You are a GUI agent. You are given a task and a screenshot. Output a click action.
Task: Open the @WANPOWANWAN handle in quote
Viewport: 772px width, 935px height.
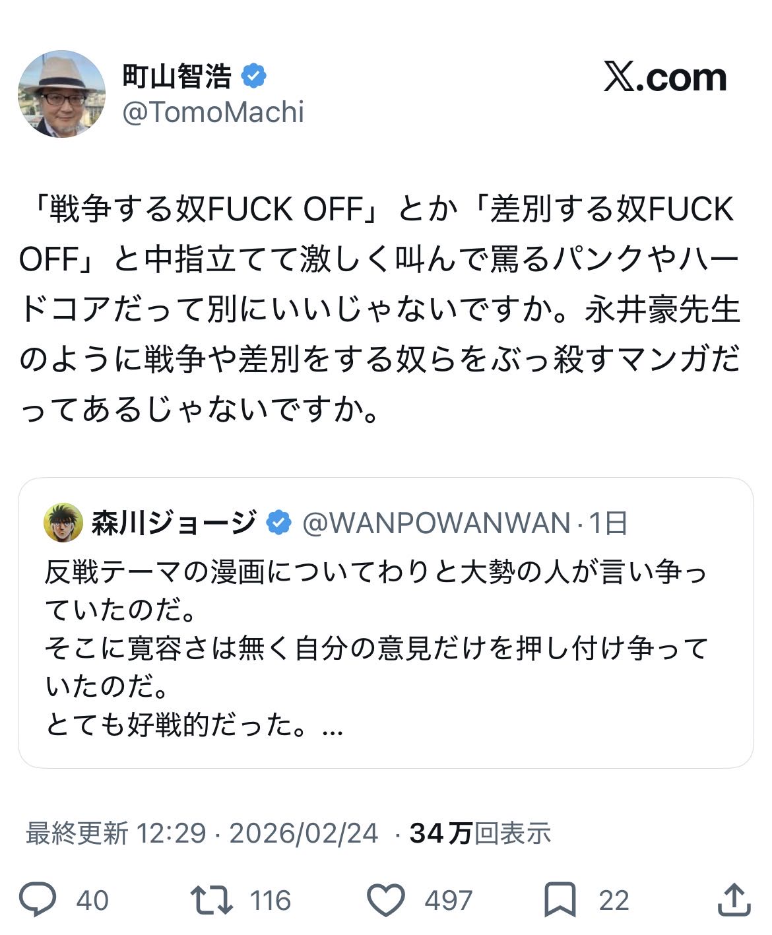tap(436, 523)
